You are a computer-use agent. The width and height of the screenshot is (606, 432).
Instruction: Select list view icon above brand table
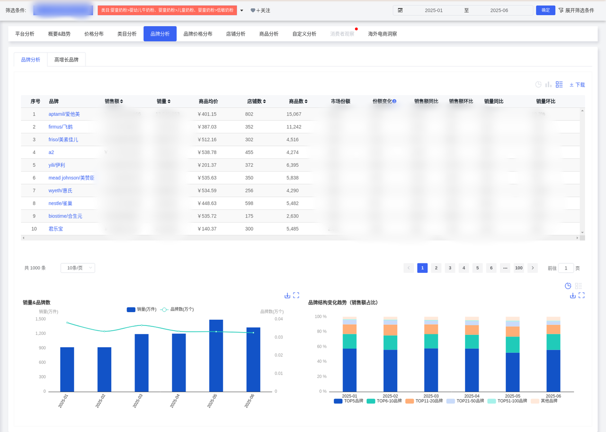point(559,84)
